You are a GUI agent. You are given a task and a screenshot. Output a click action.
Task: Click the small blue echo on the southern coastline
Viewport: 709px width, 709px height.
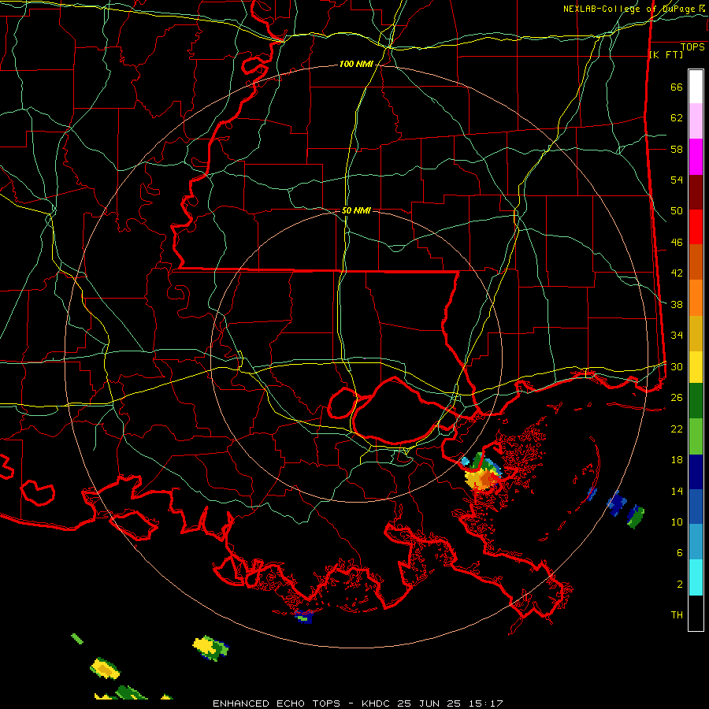[x=303, y=616]
